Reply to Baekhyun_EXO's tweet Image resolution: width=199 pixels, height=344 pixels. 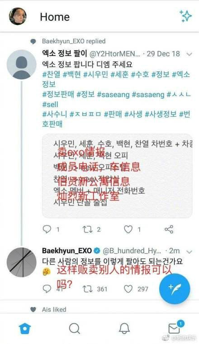coord(47,289)
